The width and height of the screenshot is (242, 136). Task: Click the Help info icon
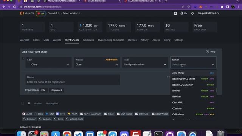click(207, 52)
